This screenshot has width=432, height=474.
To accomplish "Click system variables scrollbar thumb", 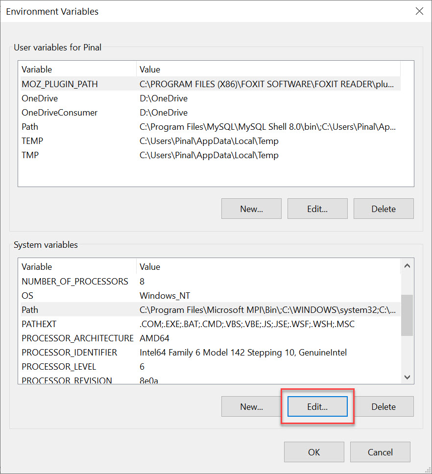I will [x=407, y=315].
